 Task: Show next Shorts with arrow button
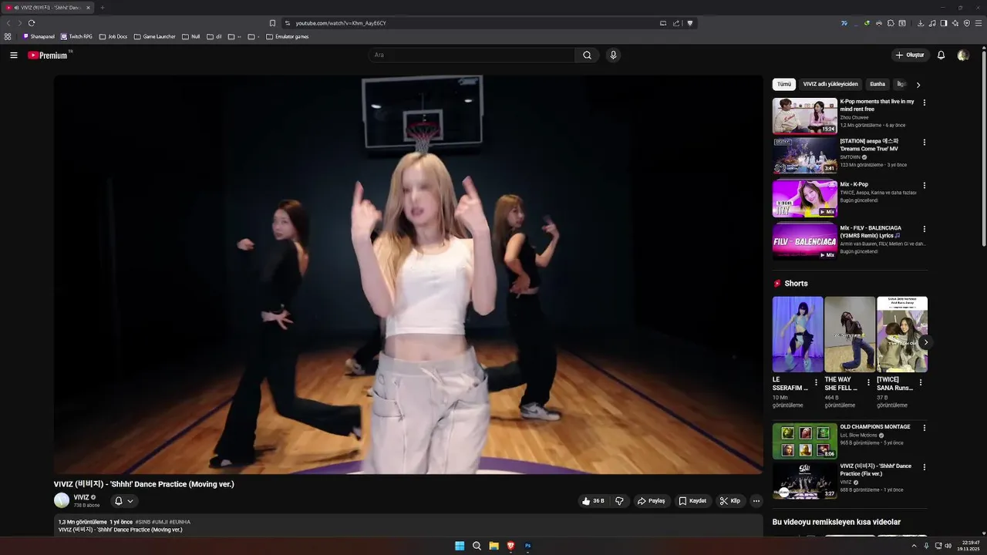coord(925,342)
